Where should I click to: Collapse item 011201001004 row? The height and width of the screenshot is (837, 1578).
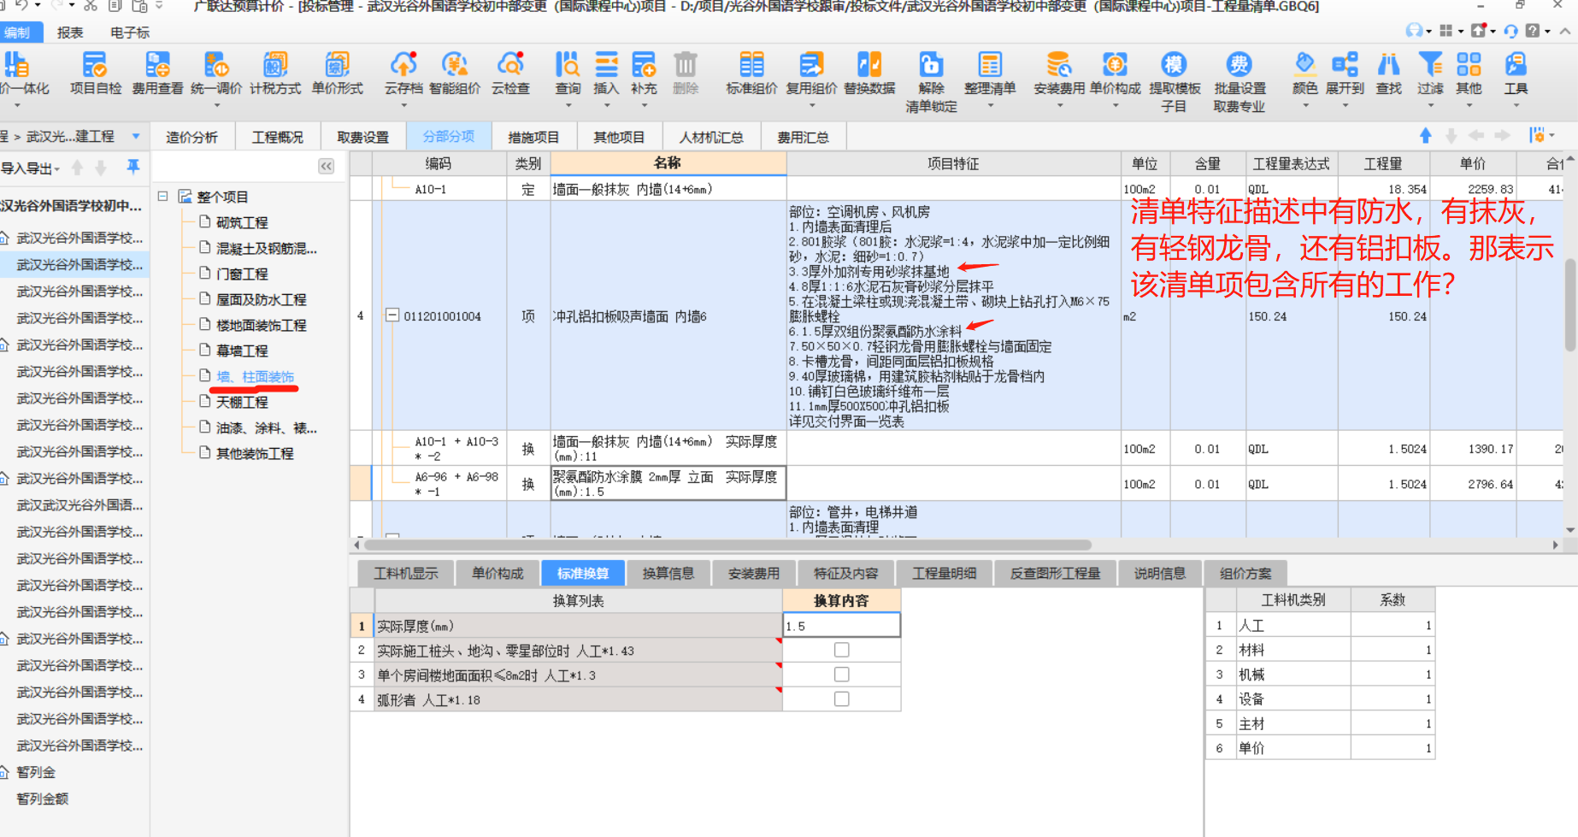tap(392, 315)
